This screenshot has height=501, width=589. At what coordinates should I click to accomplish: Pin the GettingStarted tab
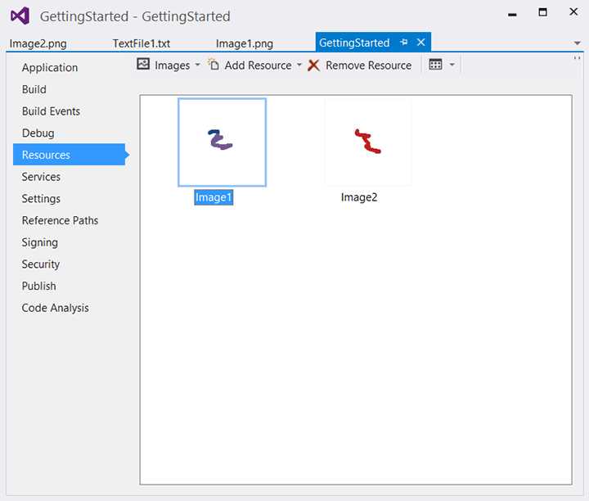click(x=404, y=42)
